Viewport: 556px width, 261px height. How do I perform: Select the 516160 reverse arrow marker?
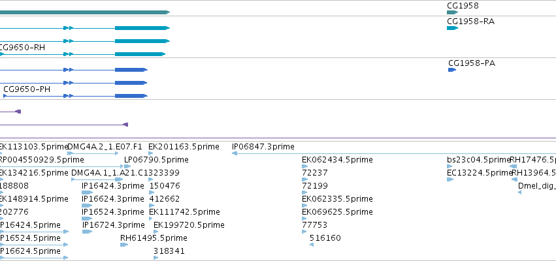coord(312,245)
